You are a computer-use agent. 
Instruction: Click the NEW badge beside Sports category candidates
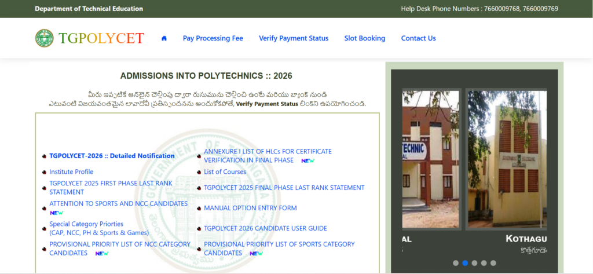point(256,254)
